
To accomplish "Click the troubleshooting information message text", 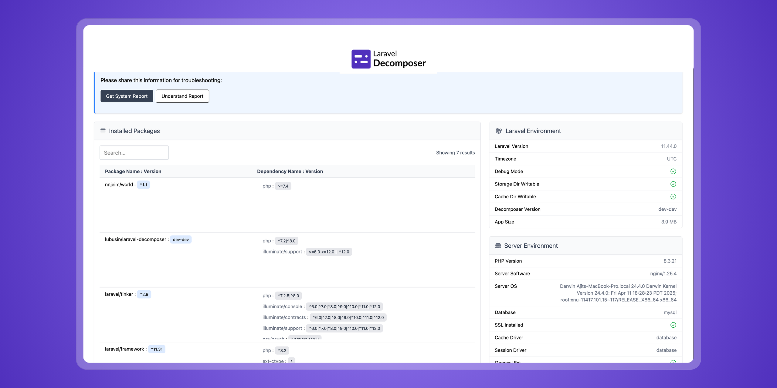I will (x=161, y=80).
